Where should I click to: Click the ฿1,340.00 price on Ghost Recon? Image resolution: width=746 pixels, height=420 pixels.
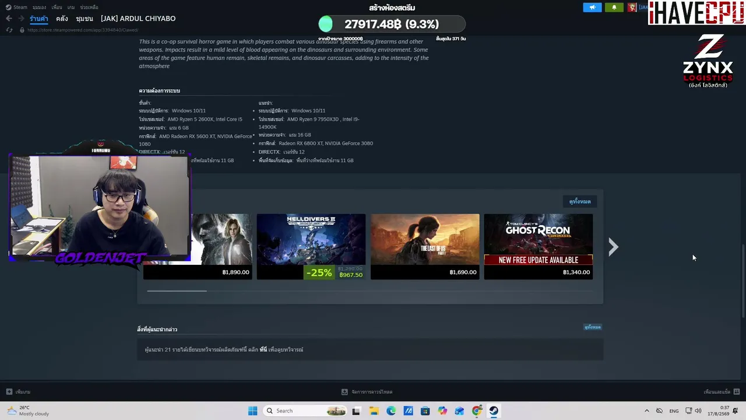(x=576, y=272)
